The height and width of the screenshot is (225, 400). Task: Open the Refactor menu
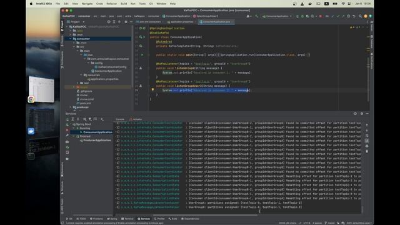[111, 4]
